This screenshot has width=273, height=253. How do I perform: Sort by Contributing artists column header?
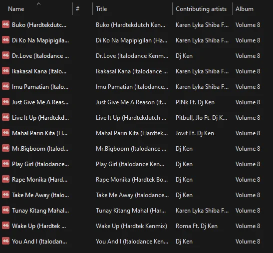click(x=201, y=9)
